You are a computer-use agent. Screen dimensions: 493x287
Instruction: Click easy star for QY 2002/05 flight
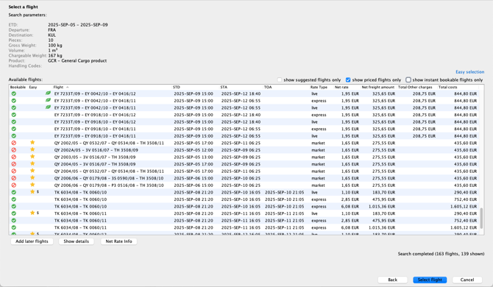pos(32,143)
